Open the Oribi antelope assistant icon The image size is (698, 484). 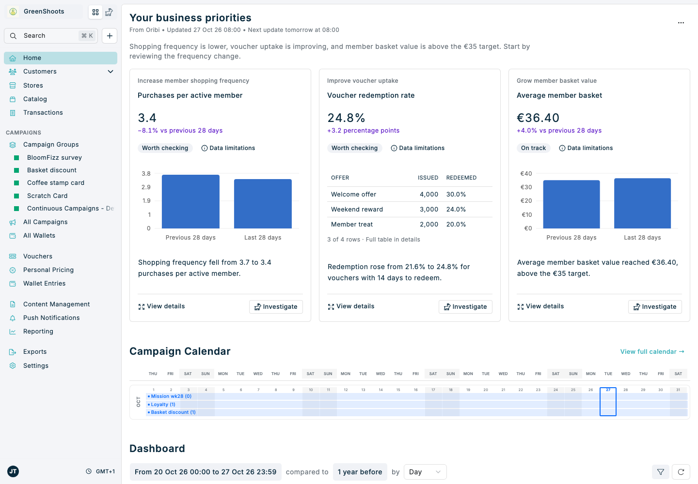pos(109,12)
